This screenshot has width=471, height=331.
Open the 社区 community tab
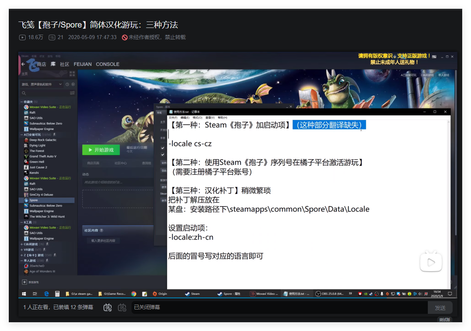click(65, 64)
